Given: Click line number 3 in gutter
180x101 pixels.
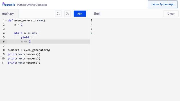Looking at the screenshot, I should pyautogui.click(x=4, y=29).
